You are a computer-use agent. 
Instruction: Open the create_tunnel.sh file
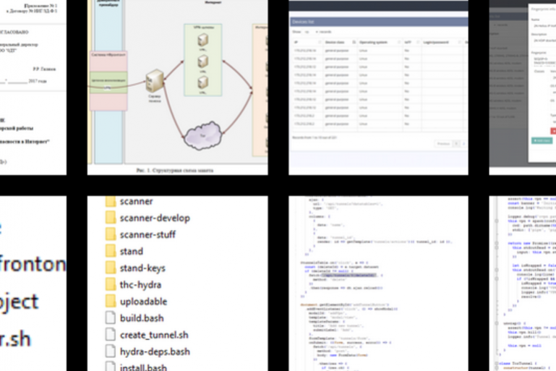153,335
